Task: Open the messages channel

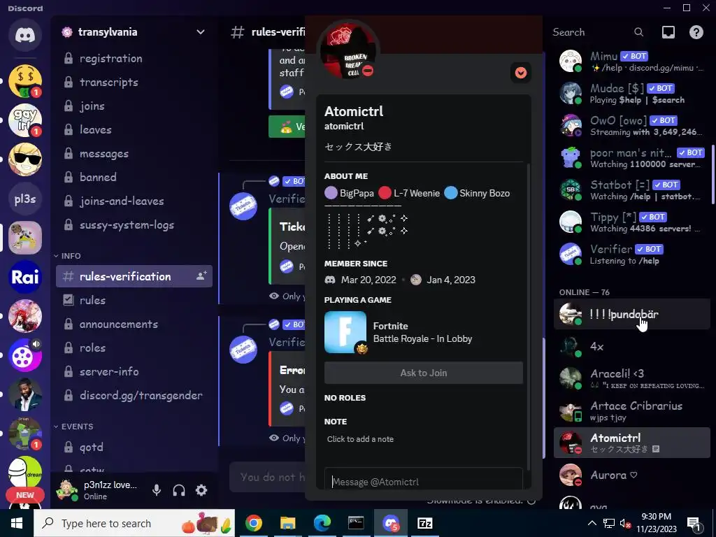Action: [134, 153]
